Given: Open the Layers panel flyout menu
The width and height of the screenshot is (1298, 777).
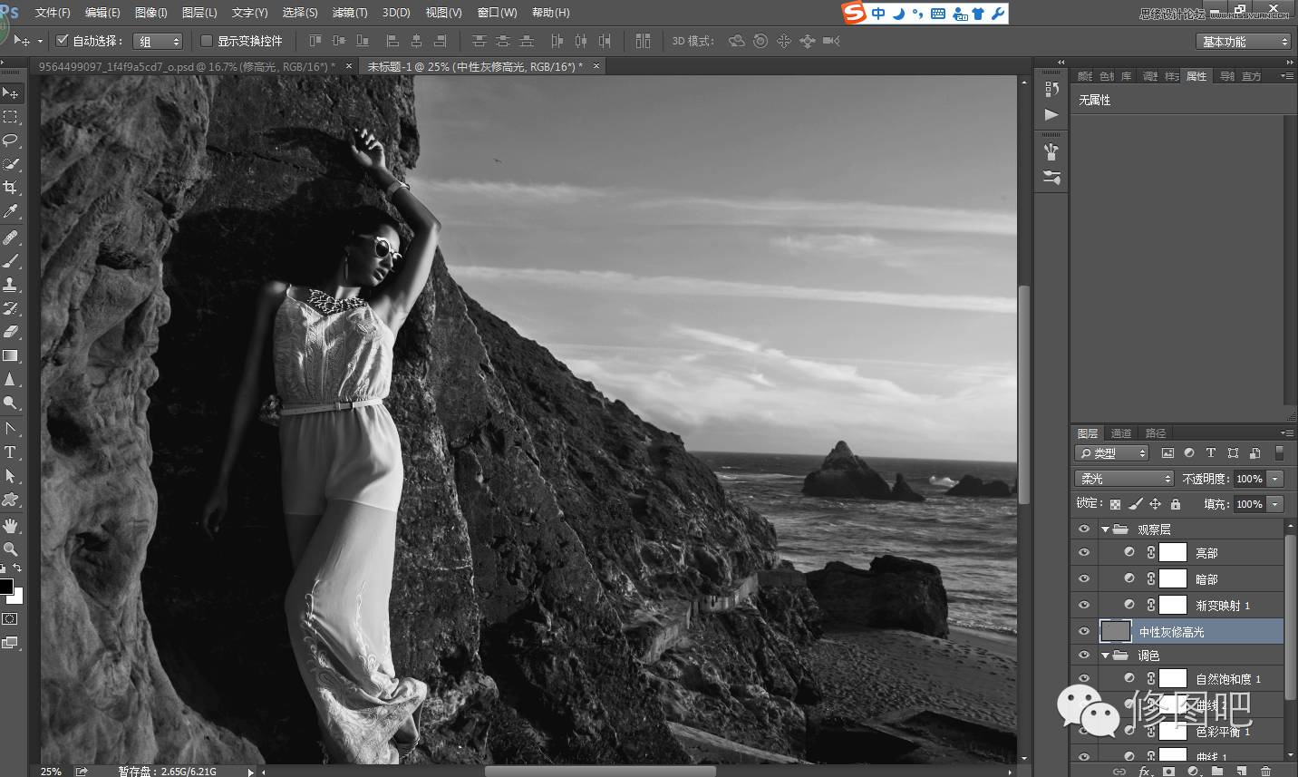Looking at the screenshot, I should 1286,433.
